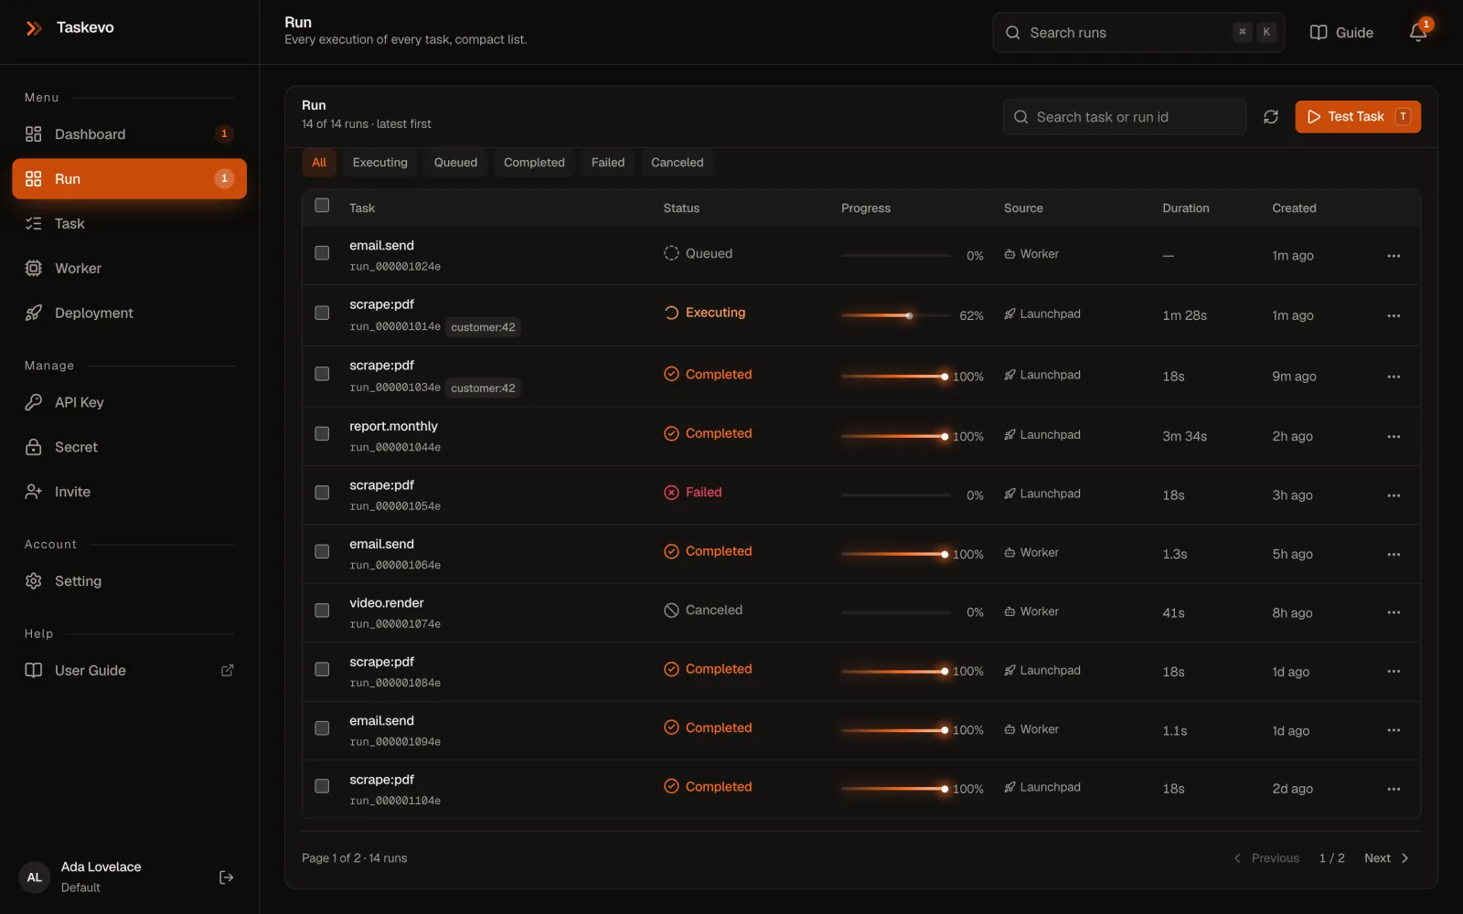Click the Taskevo logo icon
1463x914 pixels.
tap(34, 28)
